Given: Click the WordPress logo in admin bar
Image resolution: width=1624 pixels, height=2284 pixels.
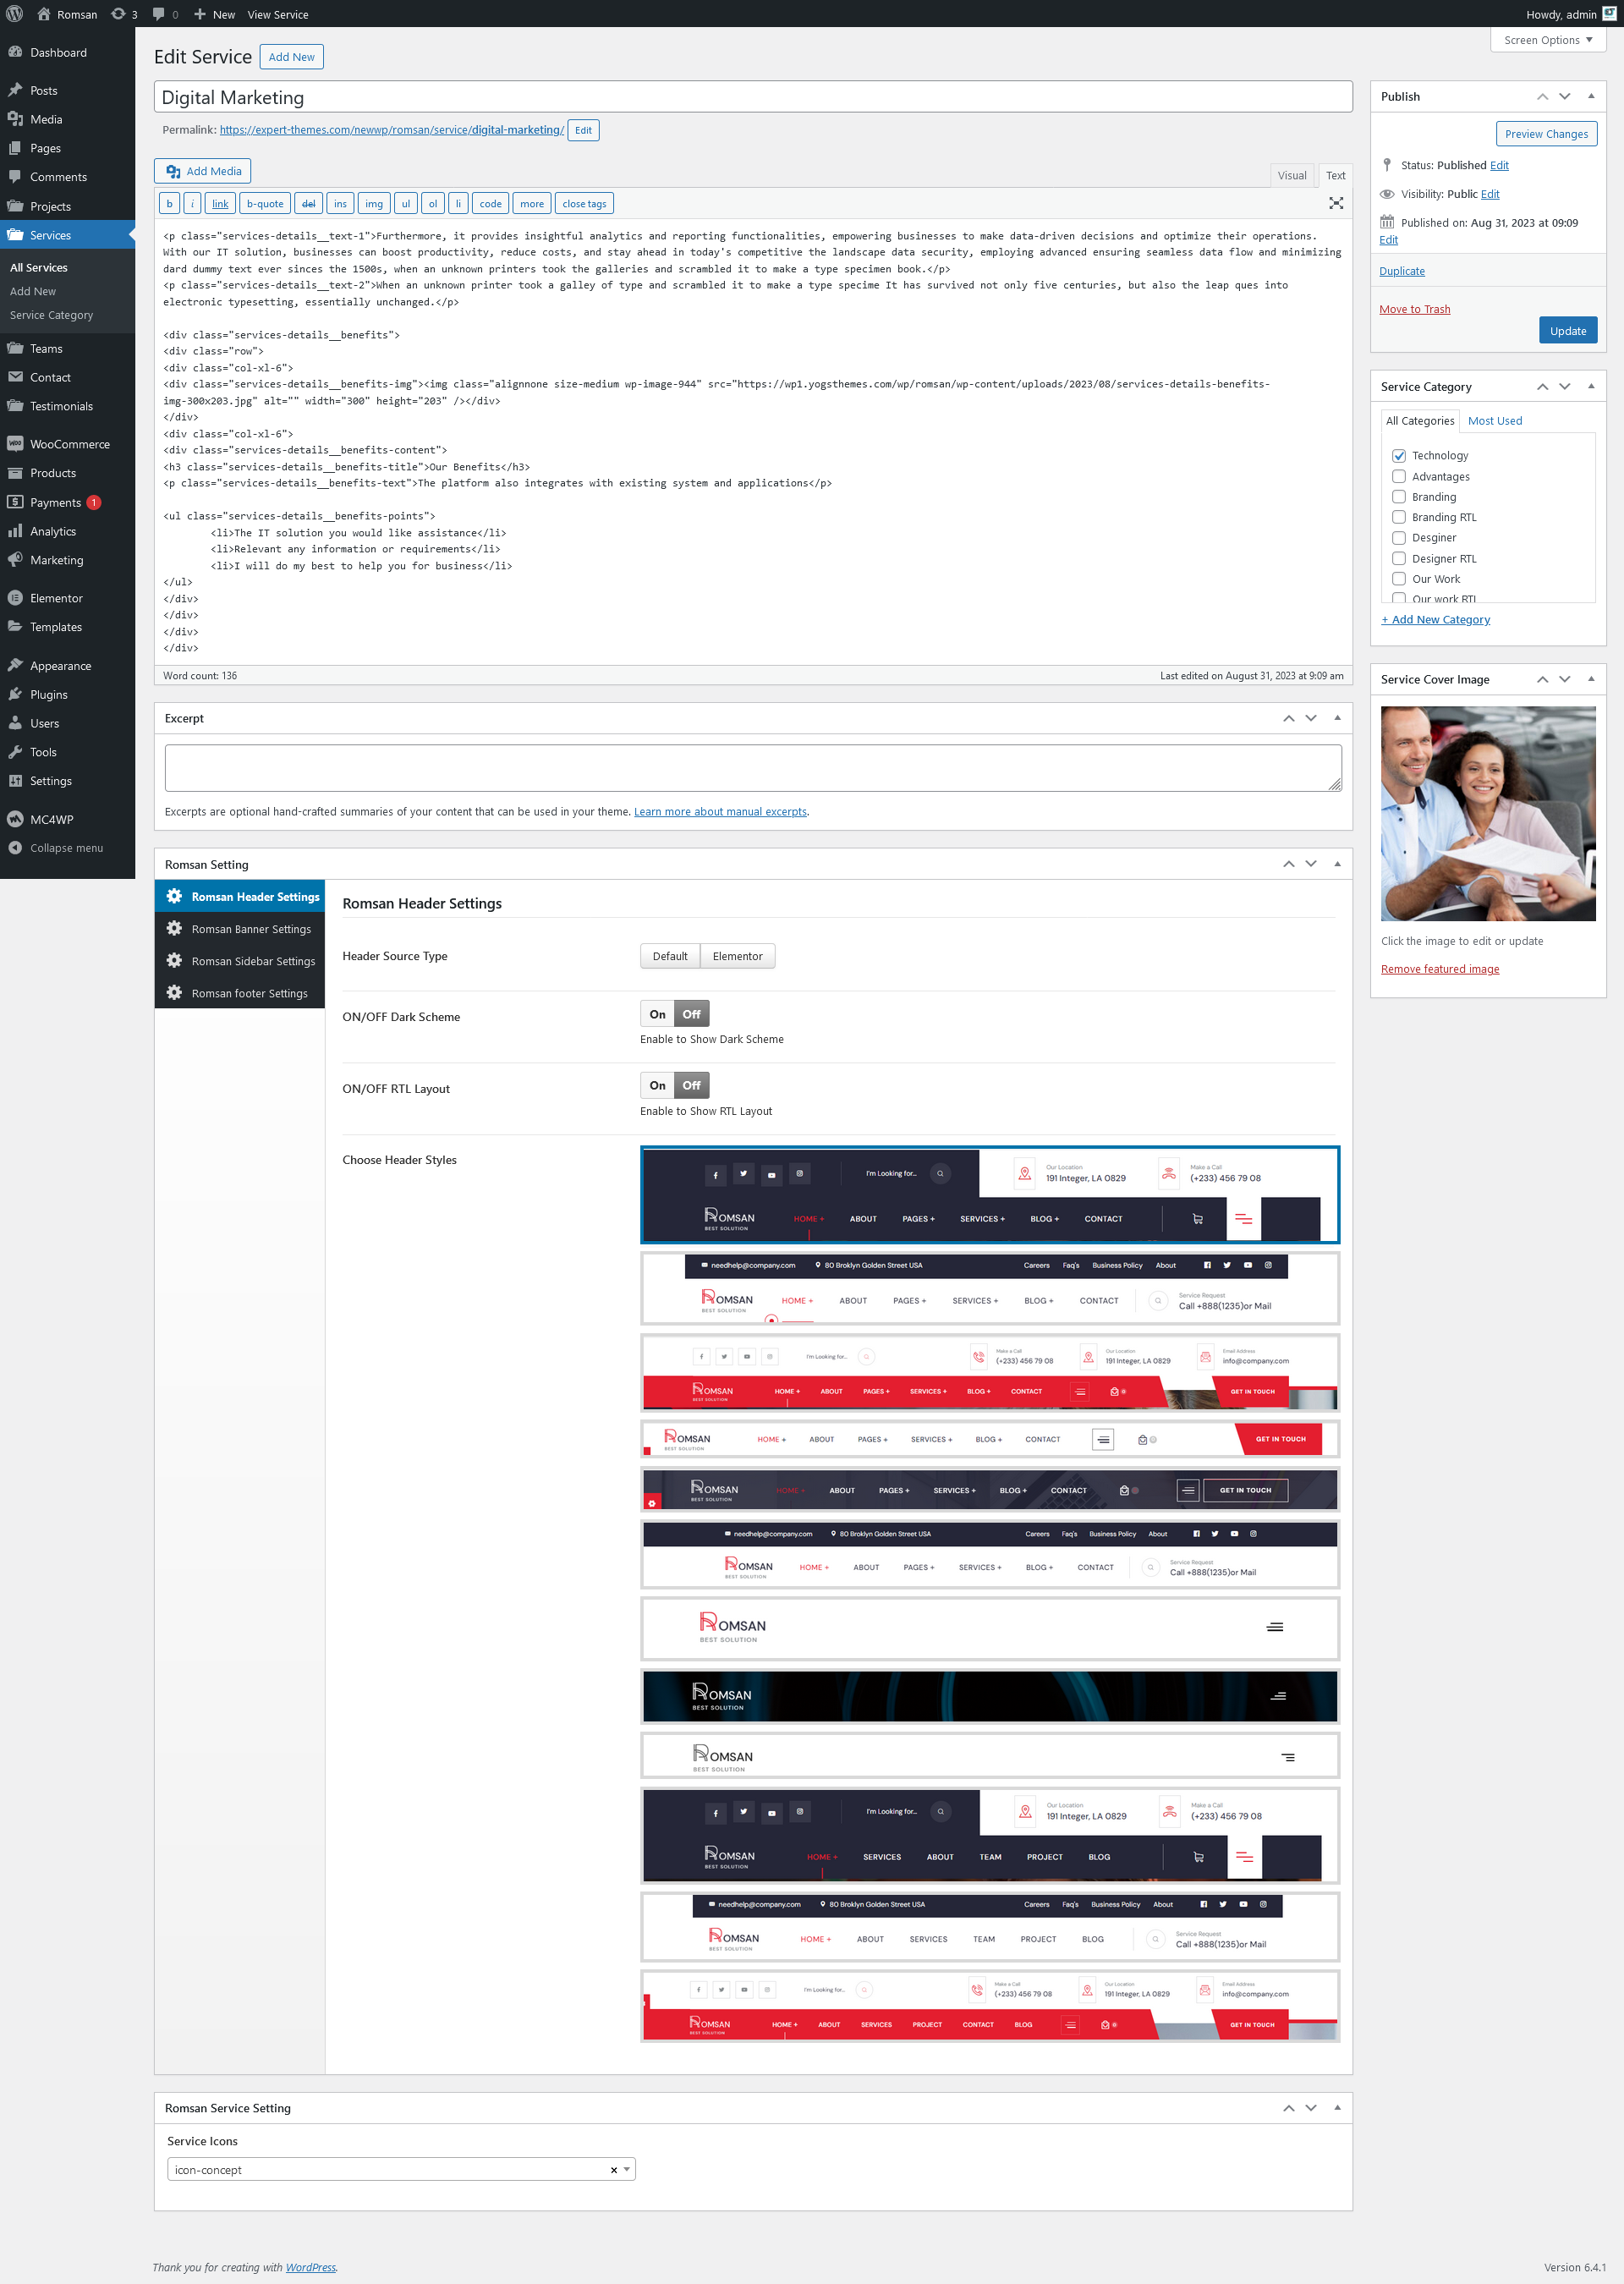Looking at the screenshot, I should coord(14,14).
